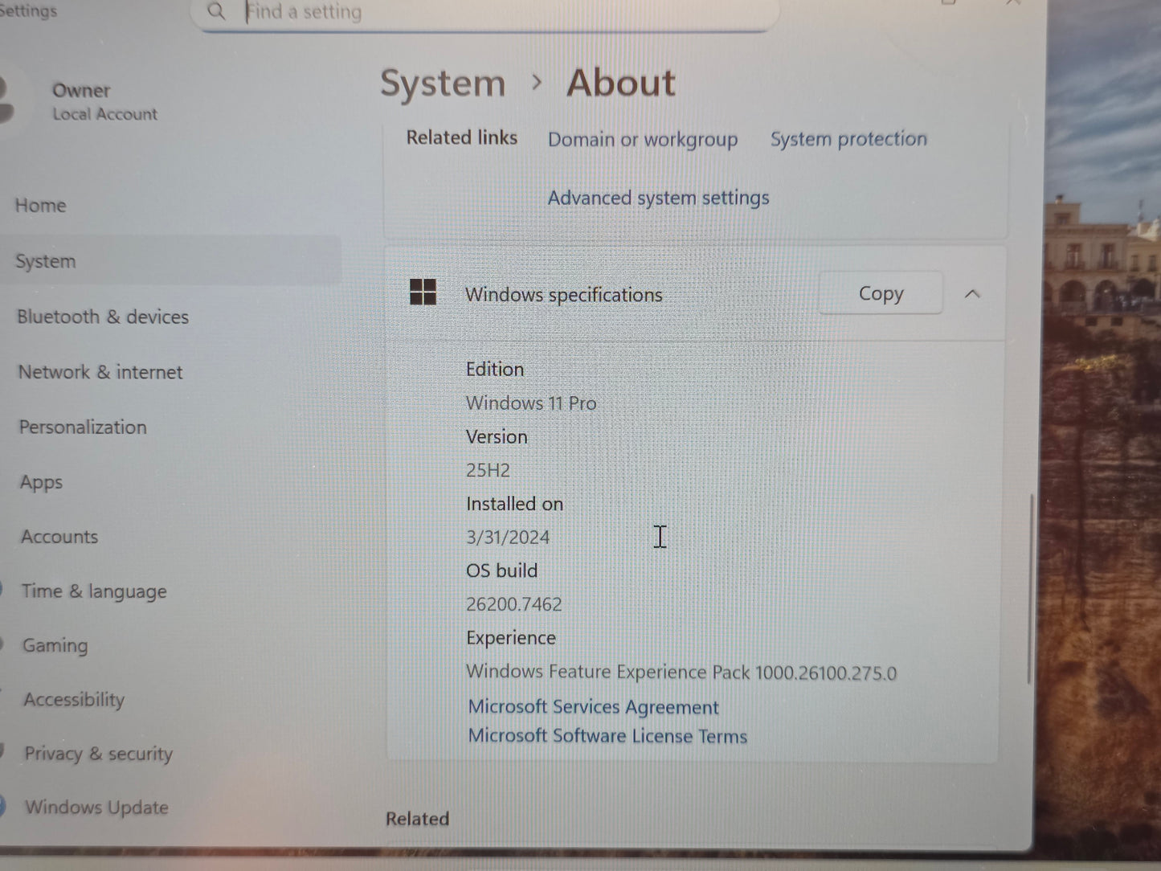Click the Windows logo beside Windows specifications
The width and height of the screenshot is (1161, 871).
(423, 293)
